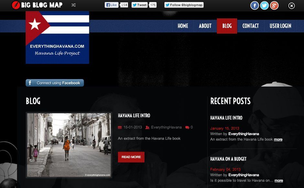Open HAVANA ON A BUDGET recent post
This screenshot has height=188, width=304.
pyautogui.click(x=228, y=159)
